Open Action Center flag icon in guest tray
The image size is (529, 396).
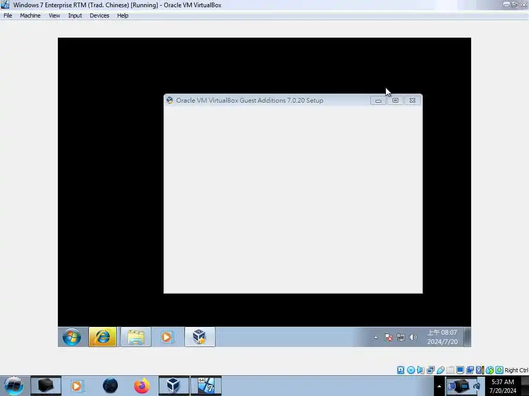(388, 337)
